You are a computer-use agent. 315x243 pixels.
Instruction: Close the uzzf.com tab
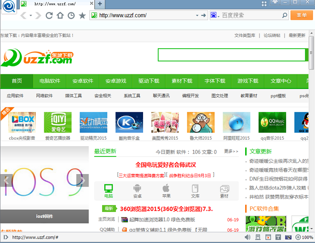coord(91,3)
